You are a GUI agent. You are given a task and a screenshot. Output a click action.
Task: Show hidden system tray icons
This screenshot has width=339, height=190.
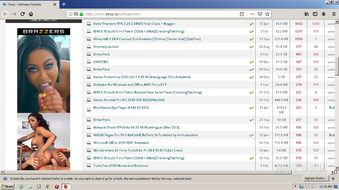pos(295,187)
